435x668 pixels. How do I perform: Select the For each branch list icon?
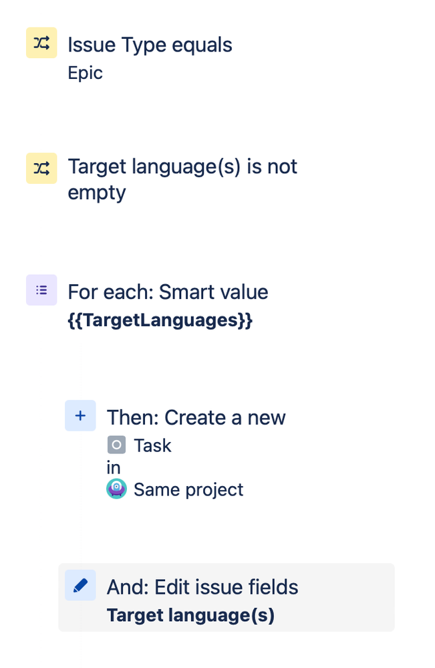(x=41, y=290)
